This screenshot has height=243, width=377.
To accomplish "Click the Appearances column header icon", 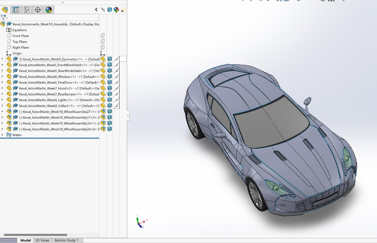I will pyautogui.click(x=116, y=9).
